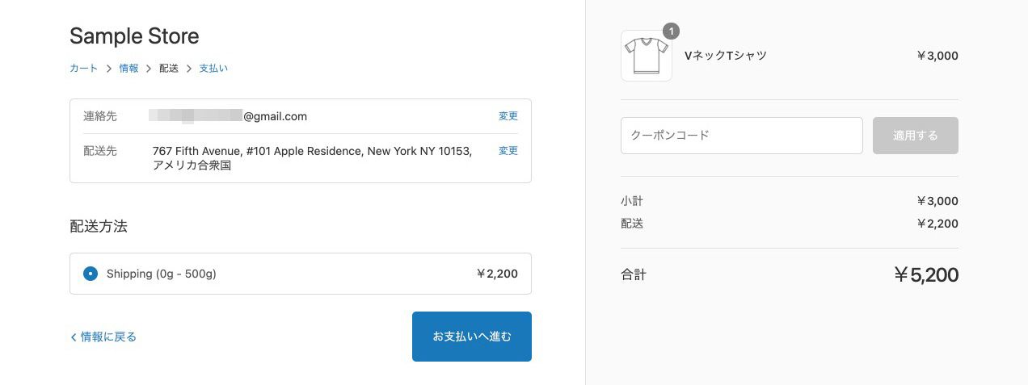Click the ¥2,200 price in the shipping method row
The image size is (1028, 385).
497,274
